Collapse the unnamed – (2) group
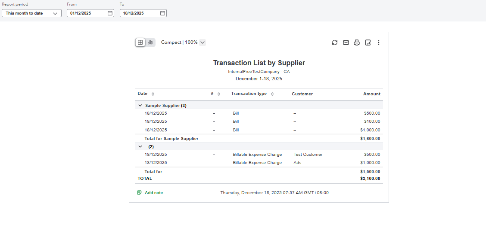Screen dimensions: 486x225 140,147
